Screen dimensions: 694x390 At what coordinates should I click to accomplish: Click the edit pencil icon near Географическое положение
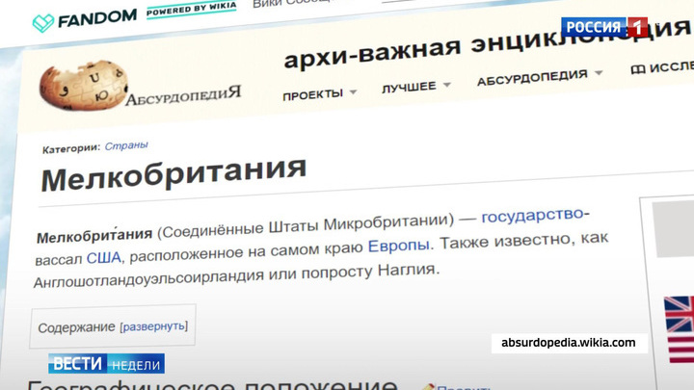pos(428,387)
